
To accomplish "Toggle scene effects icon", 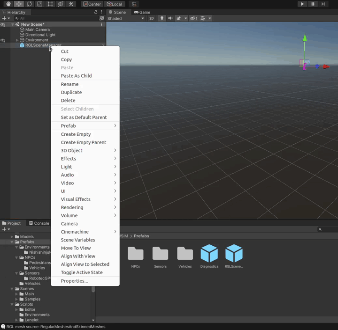I will point(178,18).
